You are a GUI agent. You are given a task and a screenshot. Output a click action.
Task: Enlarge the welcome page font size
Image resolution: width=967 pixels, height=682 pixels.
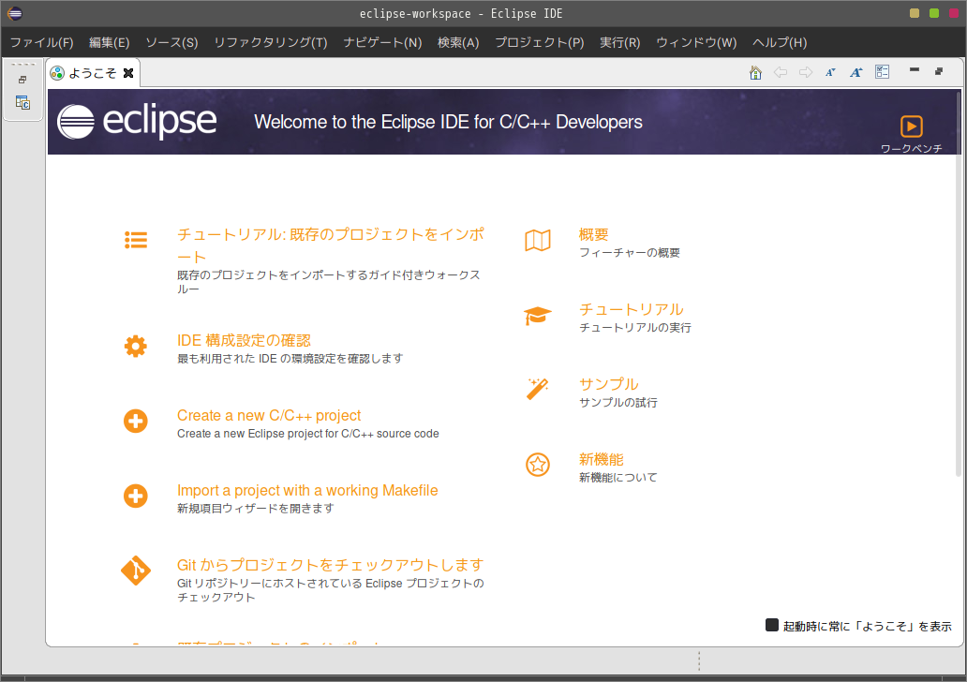coord(855,73)
